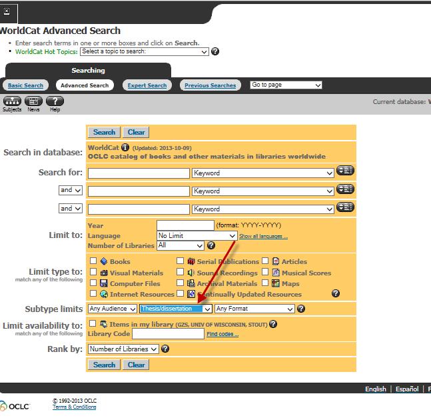Click the Find codes link
Viewport: 431px width, 420px height.
tap(222, 334)
